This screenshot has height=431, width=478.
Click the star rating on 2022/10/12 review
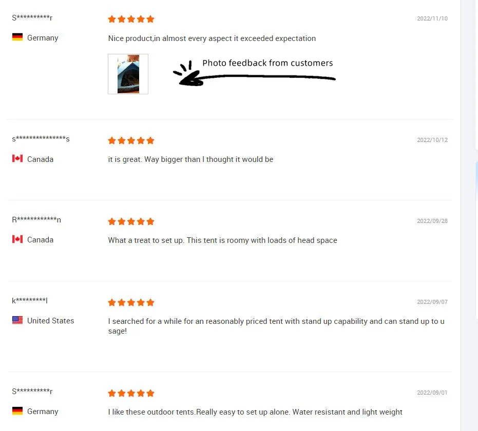[x=131, y=140]
